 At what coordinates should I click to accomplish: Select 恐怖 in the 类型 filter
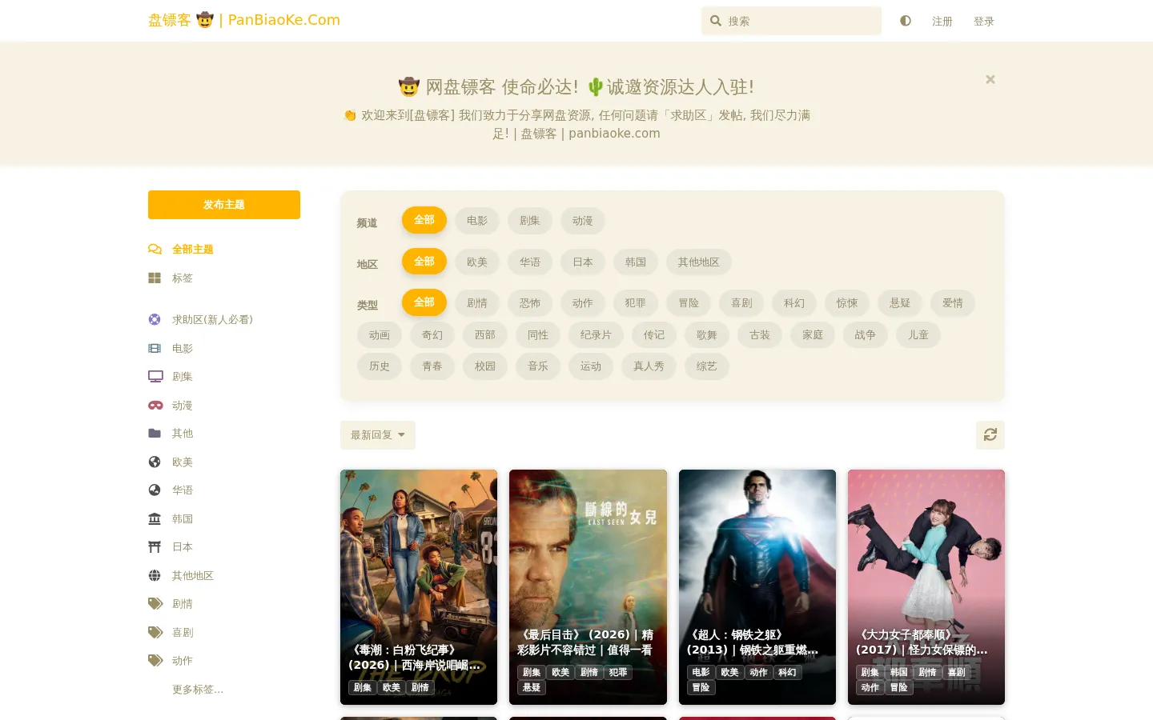[530, 303]
